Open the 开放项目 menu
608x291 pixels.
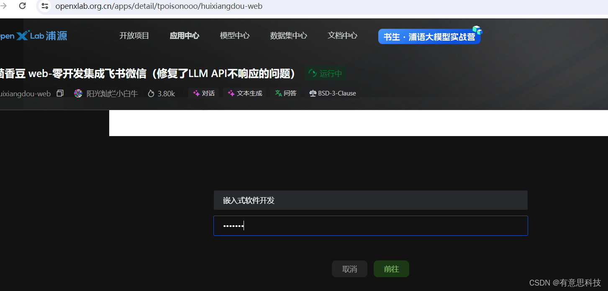click(x=134, y=36)
